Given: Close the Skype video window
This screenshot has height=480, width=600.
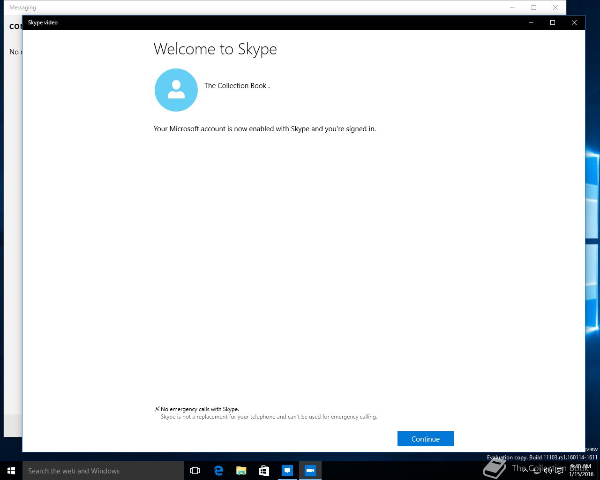Looking at the screenshot, I should tap(574, 22).
